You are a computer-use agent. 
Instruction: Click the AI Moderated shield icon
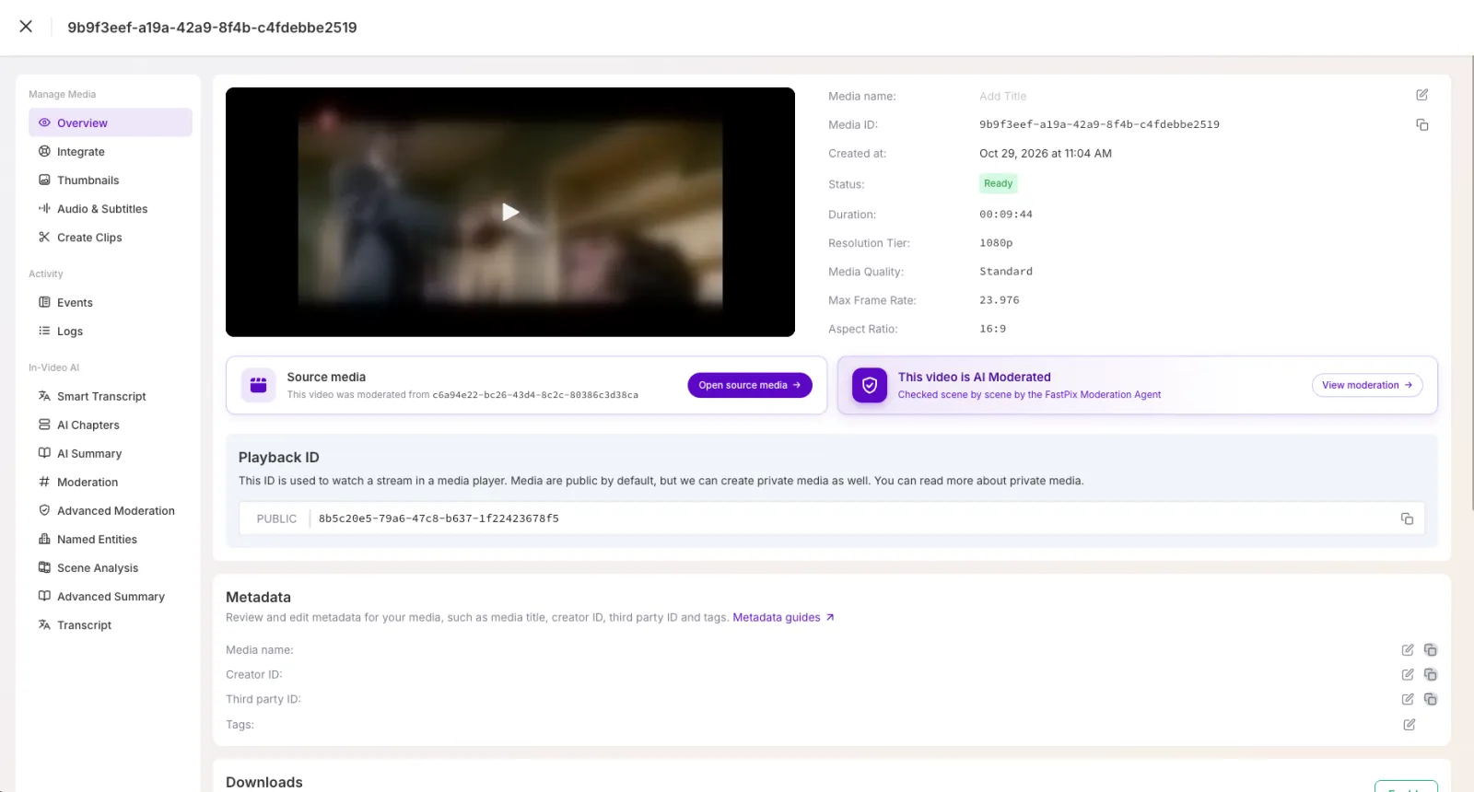pos(870,385)
